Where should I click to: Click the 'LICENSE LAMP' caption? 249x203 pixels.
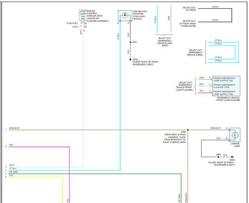pyautogui.click(x=235, y=145)
